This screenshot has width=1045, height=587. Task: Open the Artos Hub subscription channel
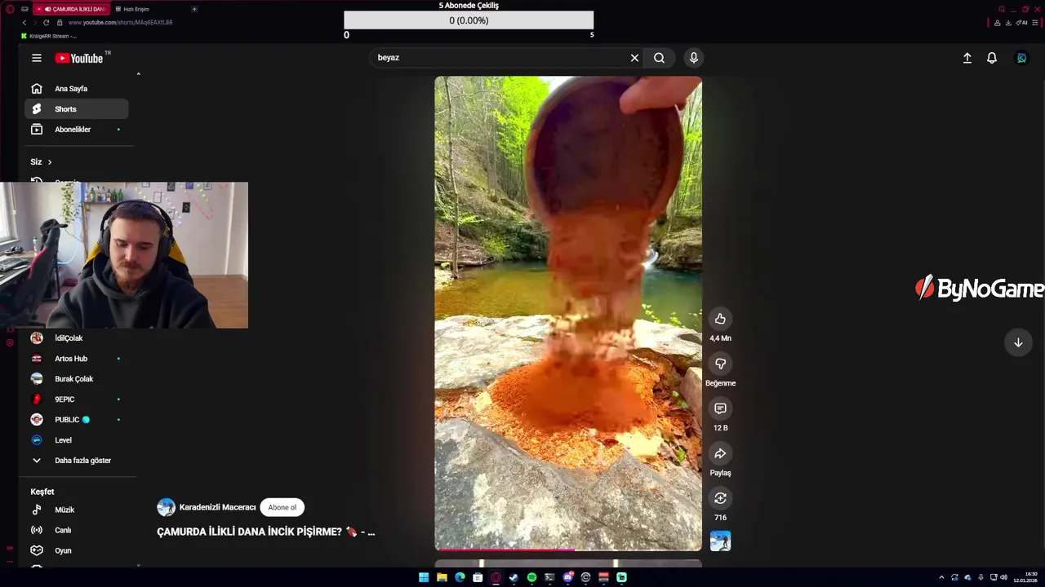tap(77, 359)
